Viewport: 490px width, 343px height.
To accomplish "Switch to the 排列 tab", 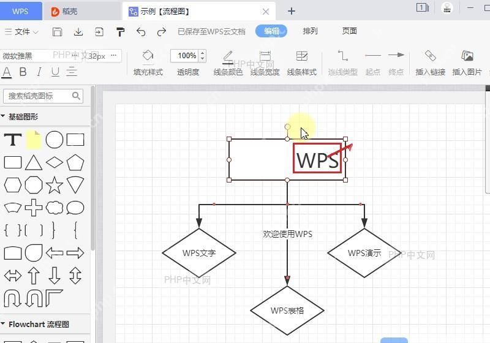I will (310, 31).
